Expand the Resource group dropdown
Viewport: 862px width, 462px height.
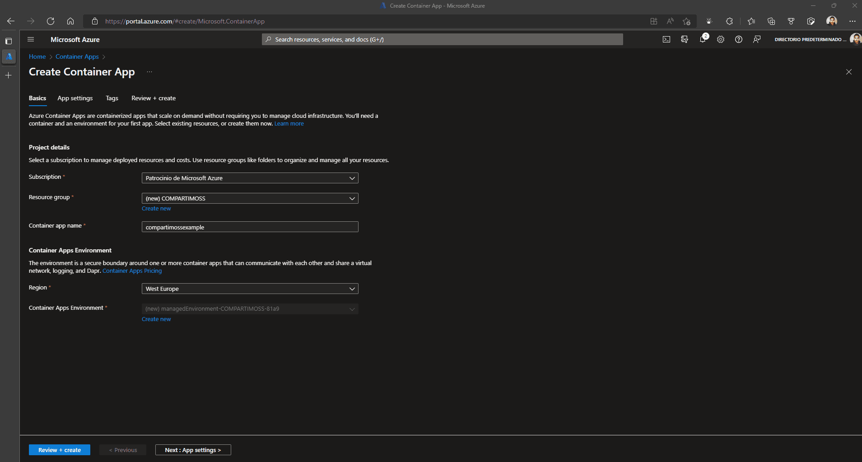coord(250,198)
